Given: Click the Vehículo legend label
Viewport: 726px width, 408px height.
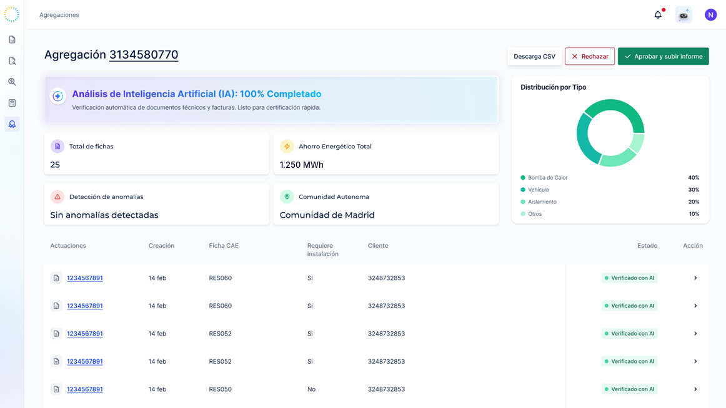Looking at the screenshot, I should coord(539,190).
